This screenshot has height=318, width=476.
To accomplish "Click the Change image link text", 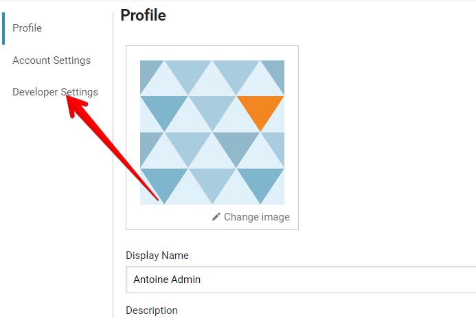I will point(256,217).
